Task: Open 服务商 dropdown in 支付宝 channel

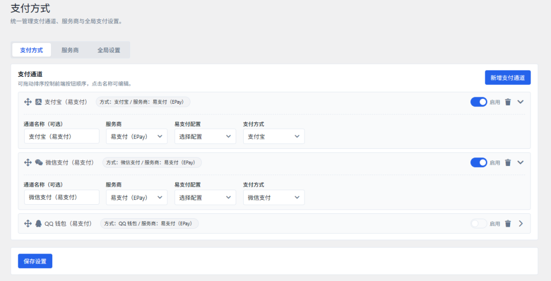Action: [136, 136]
